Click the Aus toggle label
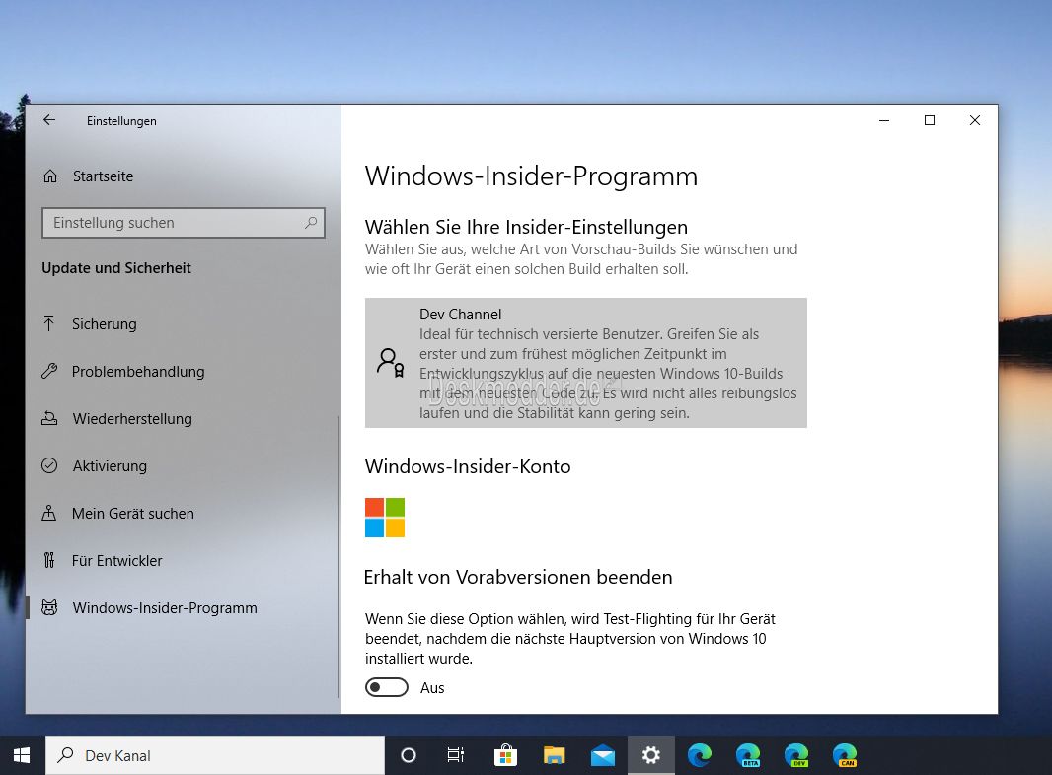The height and width of the screenshot is (775, 1052). point(432,688)
